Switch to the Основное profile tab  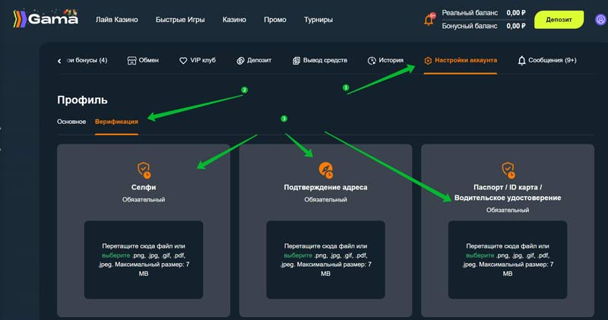(71, 122)
